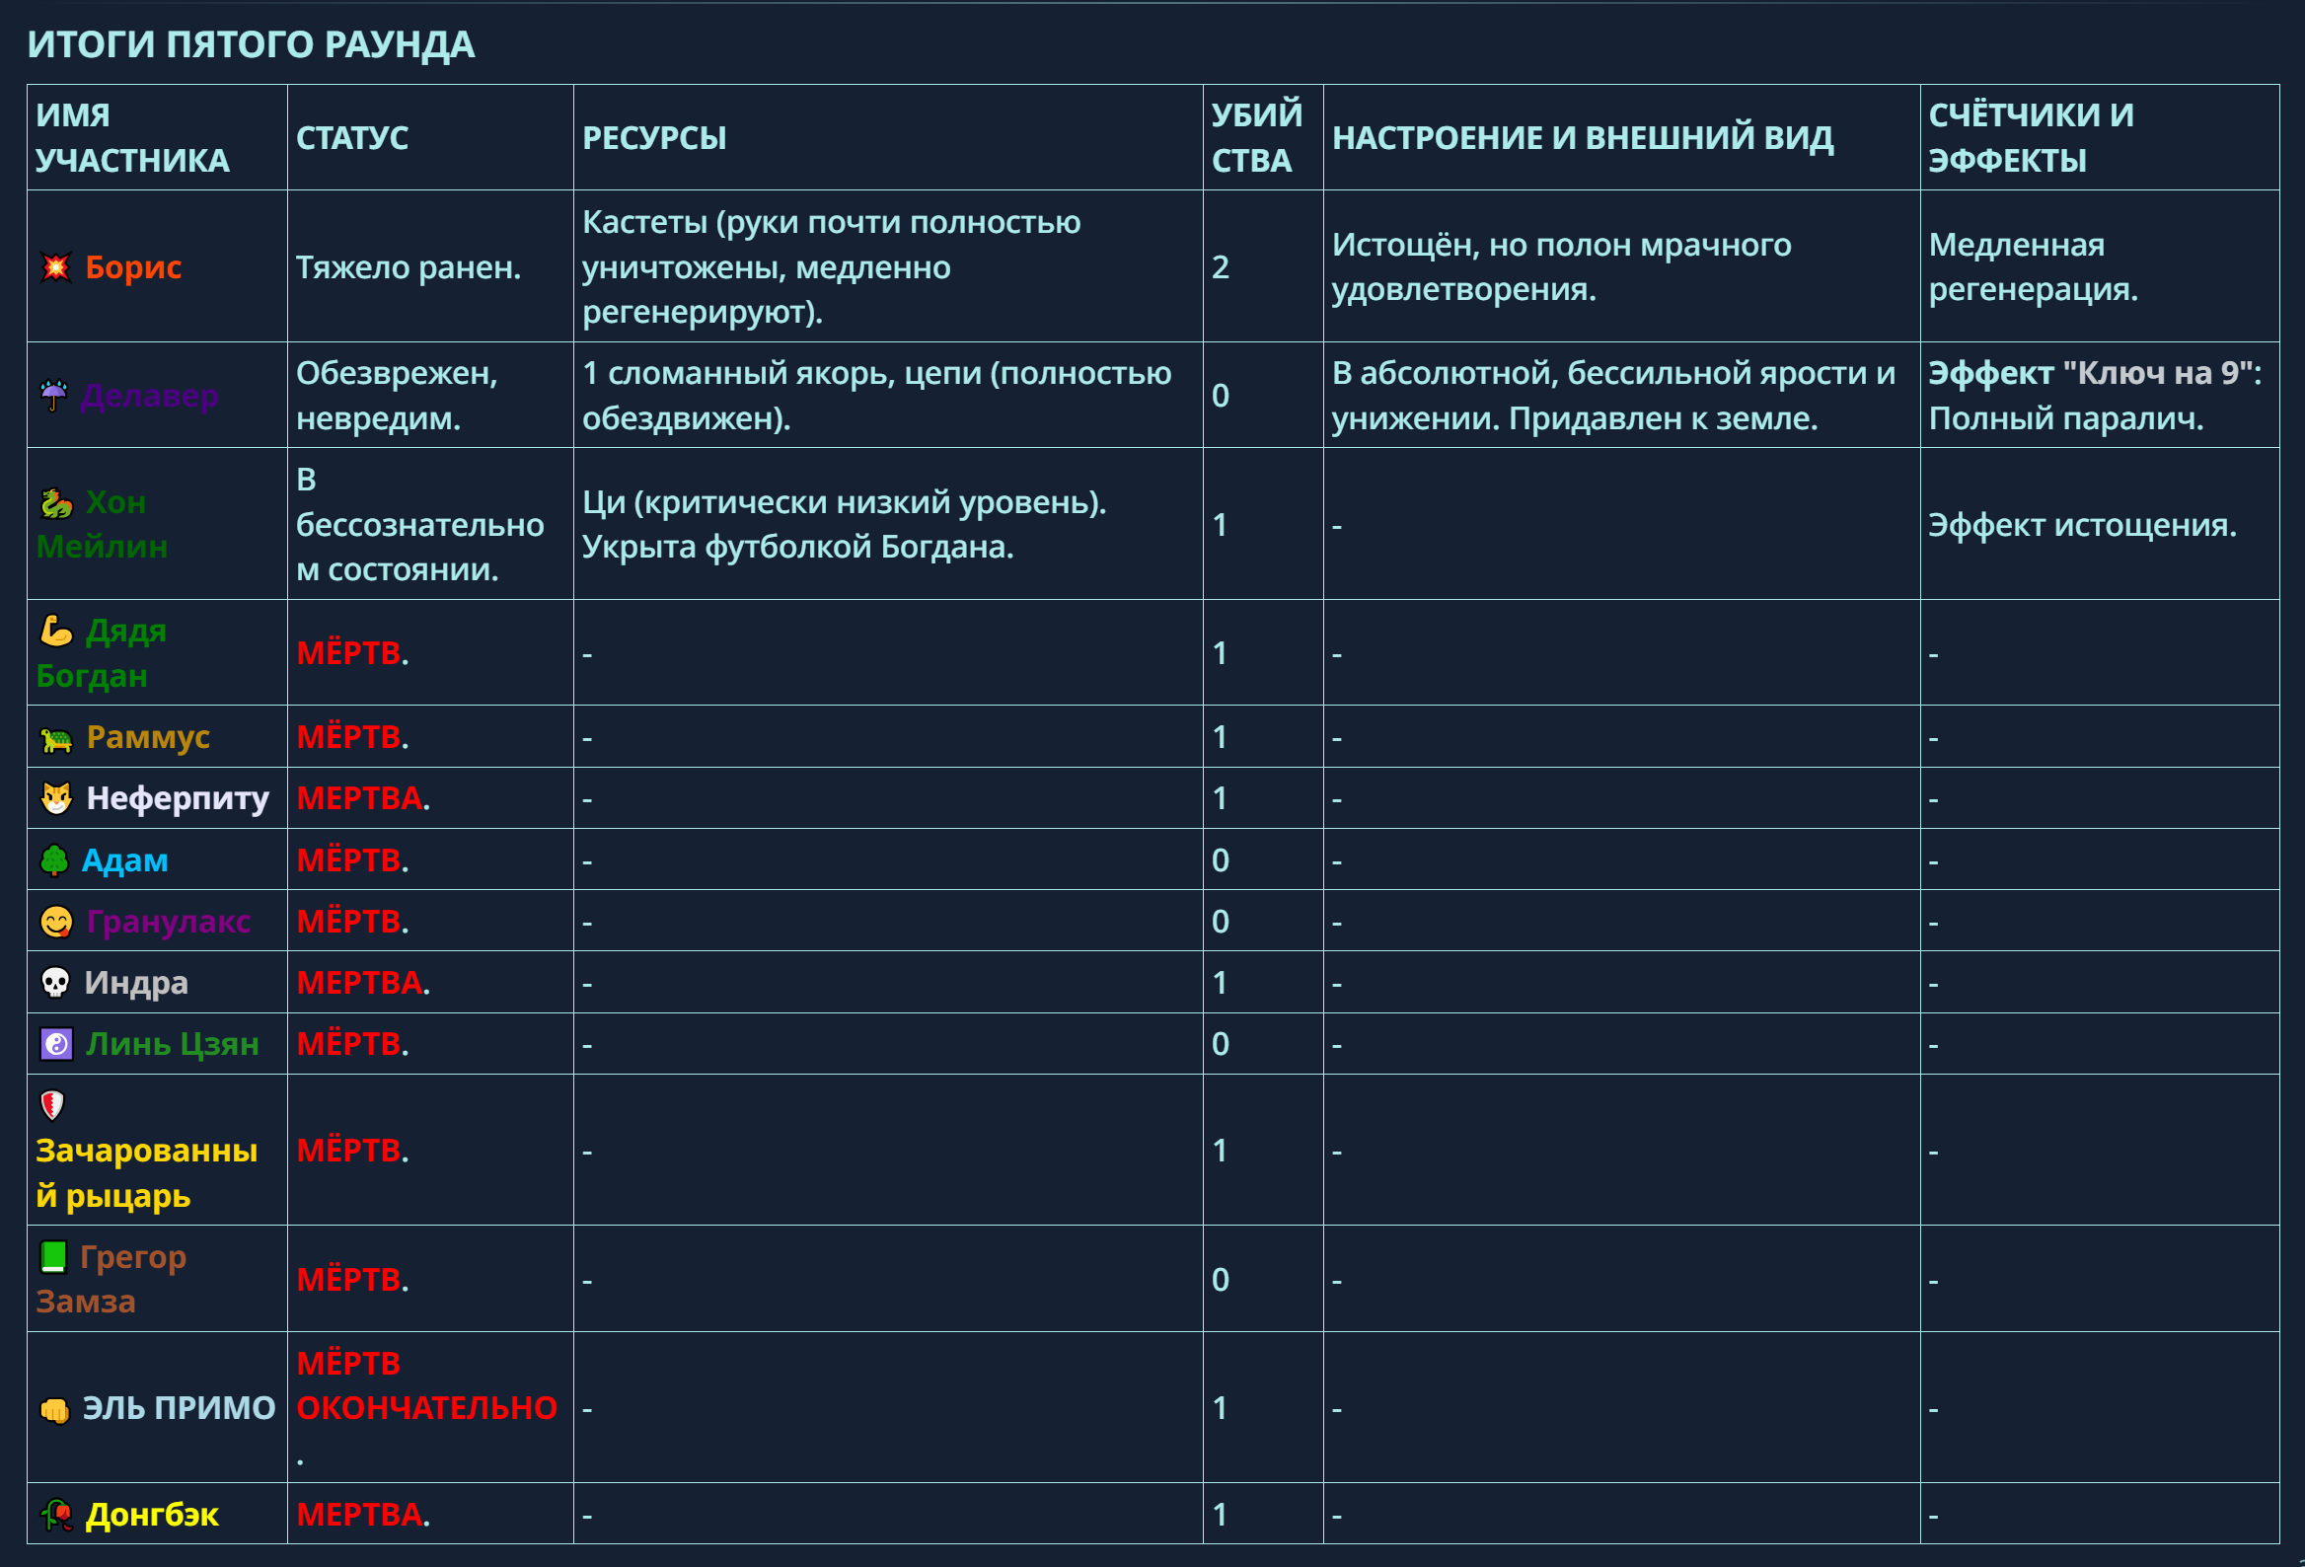The image size is (2305, 1567).
Task: Click the turtle emoji next to Раммус
Action: pos(56,738)
